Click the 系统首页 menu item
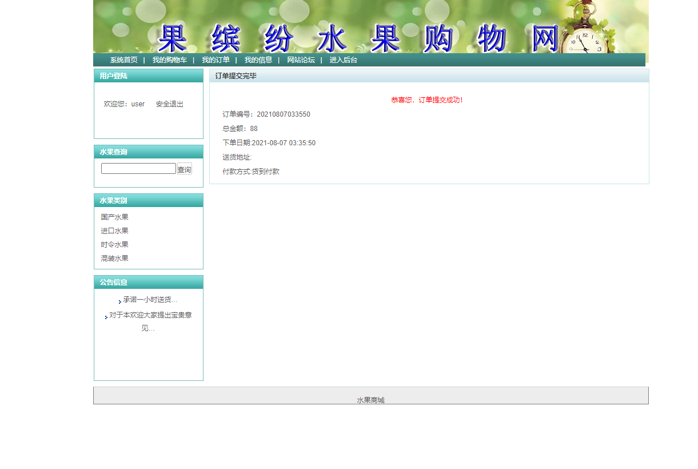 click(123, 59)
